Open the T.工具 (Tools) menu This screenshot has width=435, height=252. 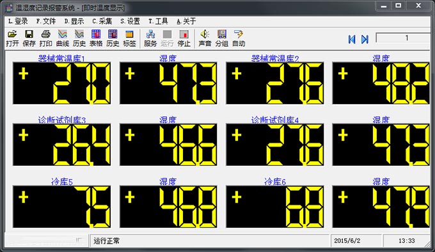coord(158,21)
